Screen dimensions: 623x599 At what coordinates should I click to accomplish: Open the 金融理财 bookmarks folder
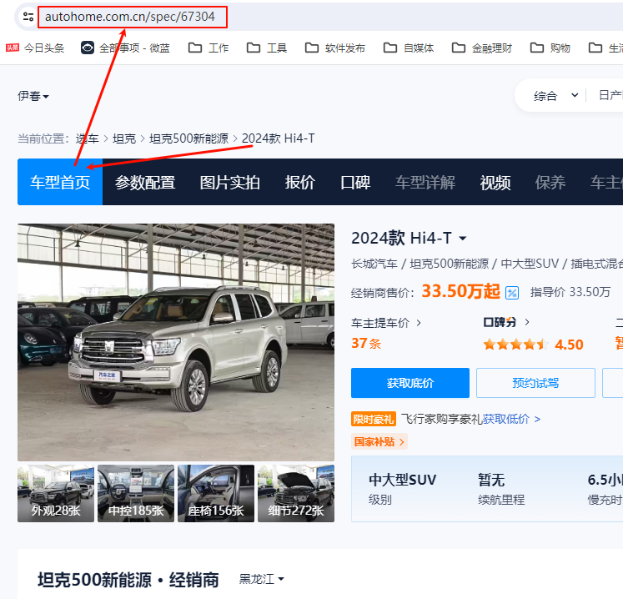point(482,48)
